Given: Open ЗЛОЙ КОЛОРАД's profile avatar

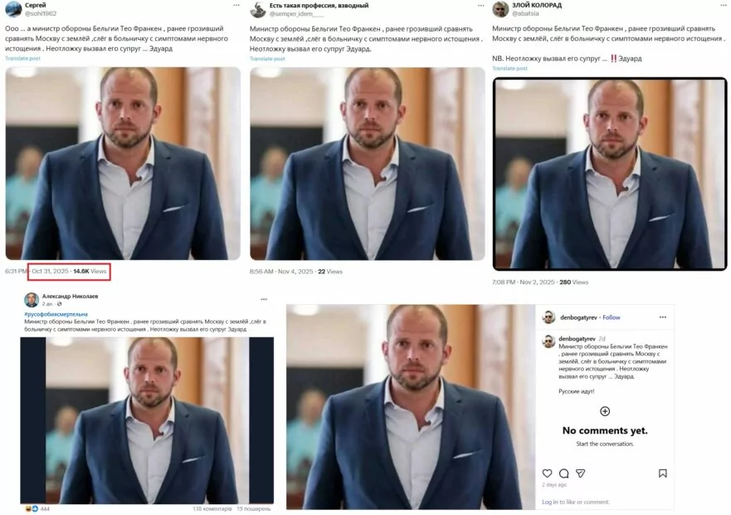Looking at the screenshot, I should click(x=502, y=10).
